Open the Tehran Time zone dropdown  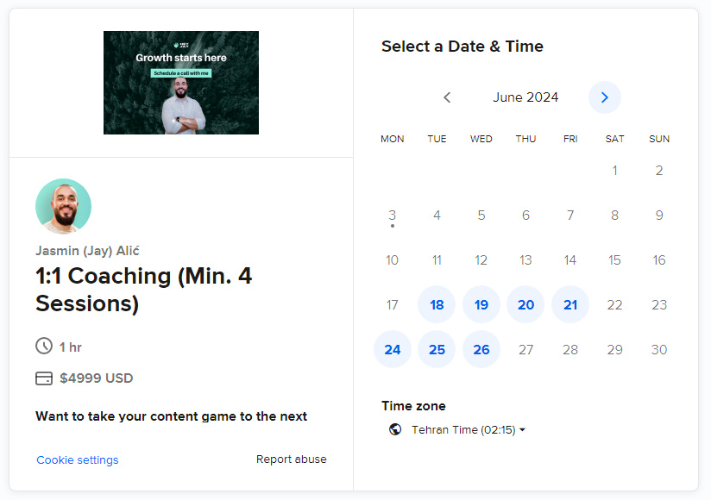click(468, 429)
